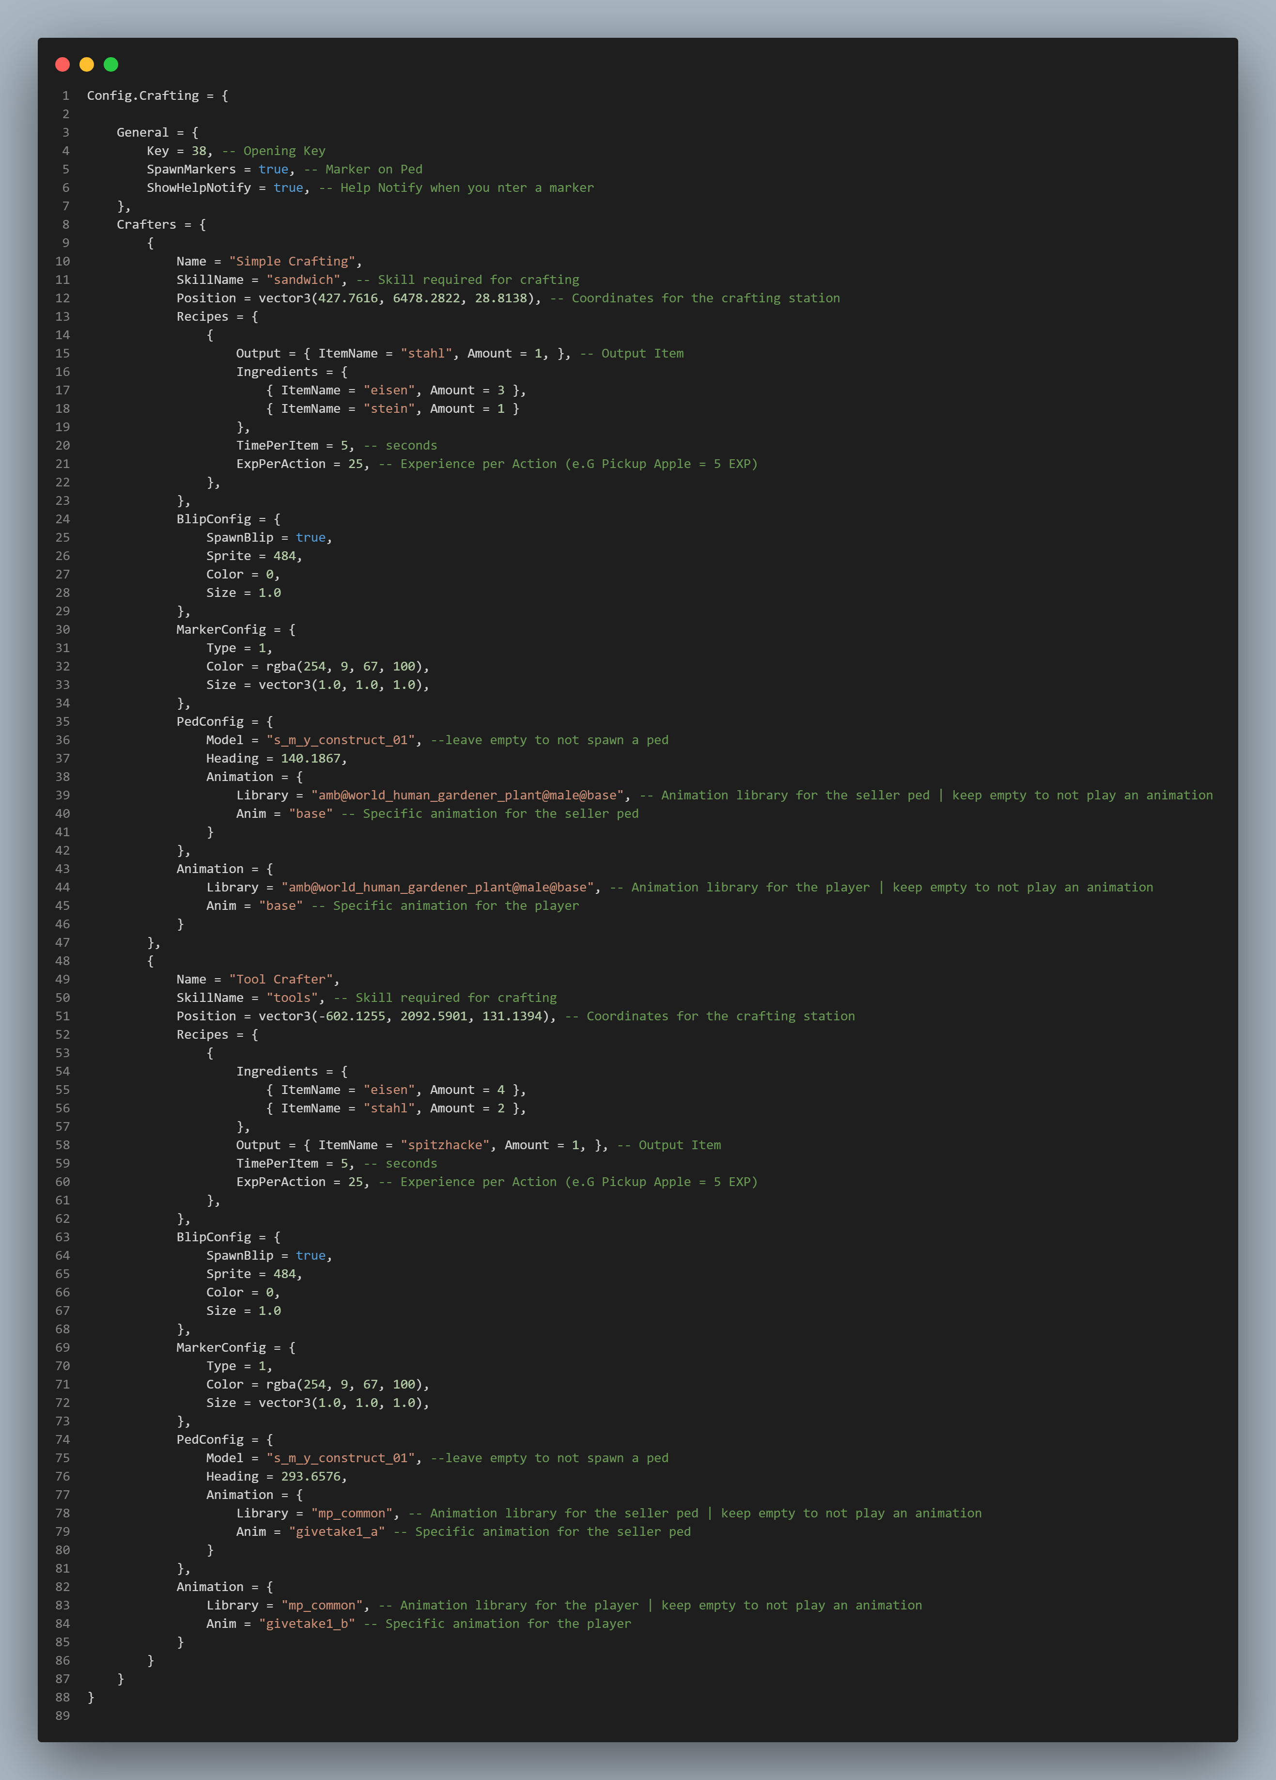Click 'Sprite = 484' on line 26

(x=251, y=556)
